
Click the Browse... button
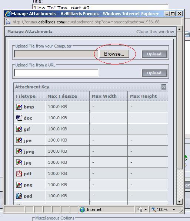coord(114,54)
